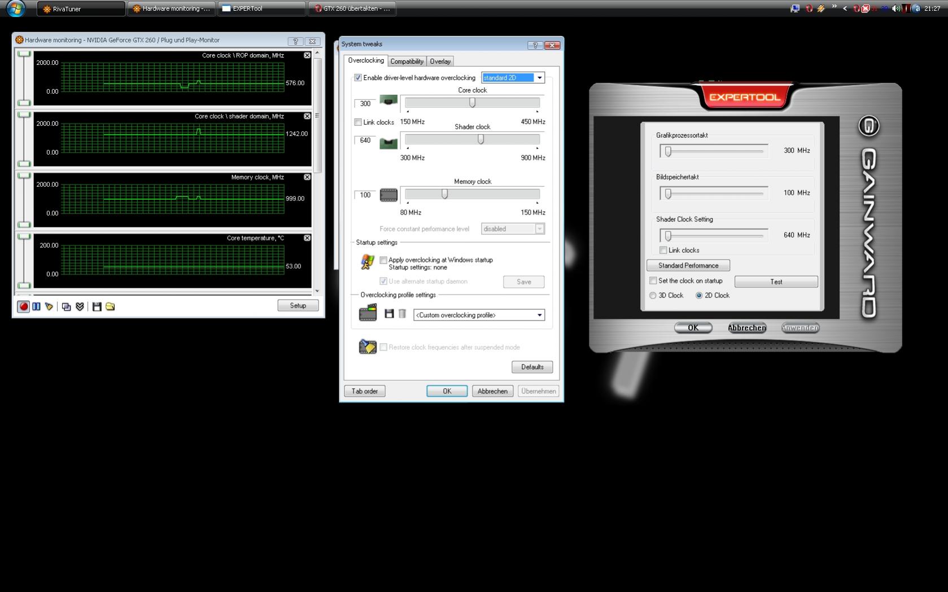
Task: Close the Memory clock graph
Action: coord(307,177)
